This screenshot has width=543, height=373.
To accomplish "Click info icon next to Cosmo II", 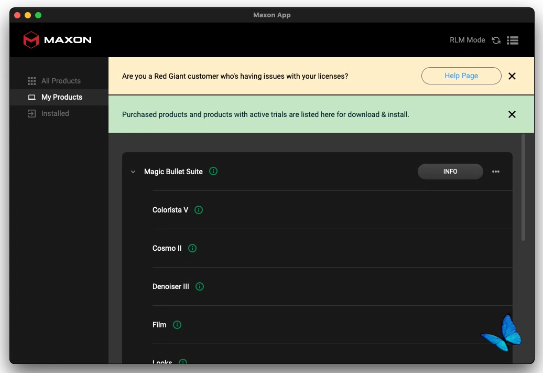I will [x=192, y=248].
